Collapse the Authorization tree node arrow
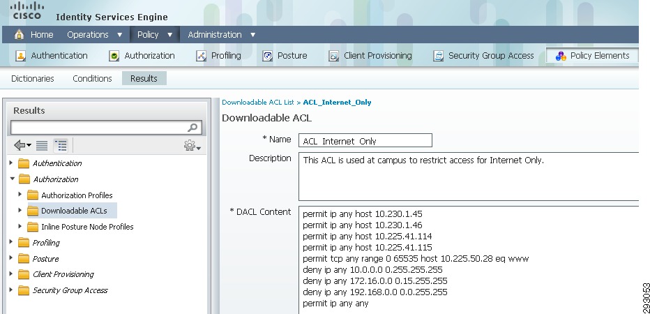The height and width of the screenshot is (314, 650). 12,179
